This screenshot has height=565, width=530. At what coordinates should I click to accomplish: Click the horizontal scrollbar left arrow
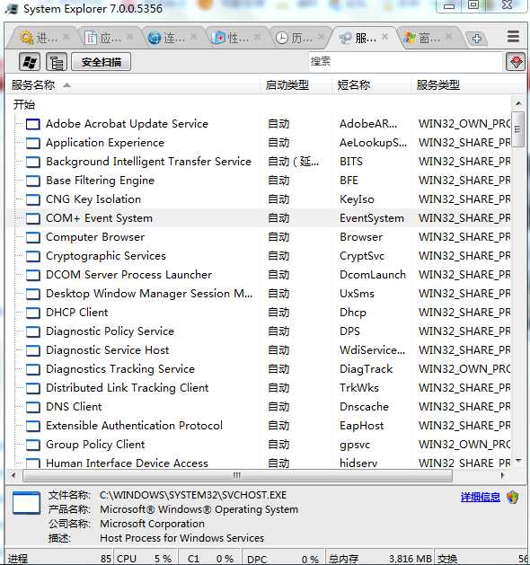point(13,476)
